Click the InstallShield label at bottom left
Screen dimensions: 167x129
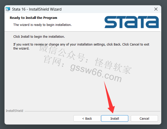click(15, 111)
